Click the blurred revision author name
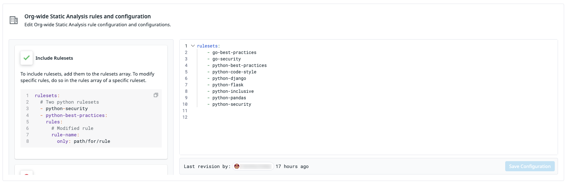The height and width of the screenshot is (186, 567). pyautogui.click(x=256, y=166)
